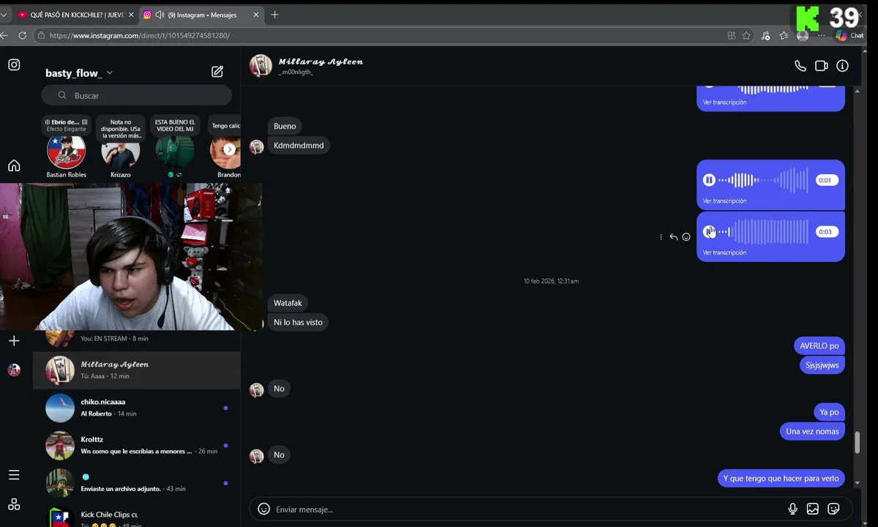Seek in the 0:03 voice message waveform
This screenshot has width=878, height=527.
tap(764, 231)
